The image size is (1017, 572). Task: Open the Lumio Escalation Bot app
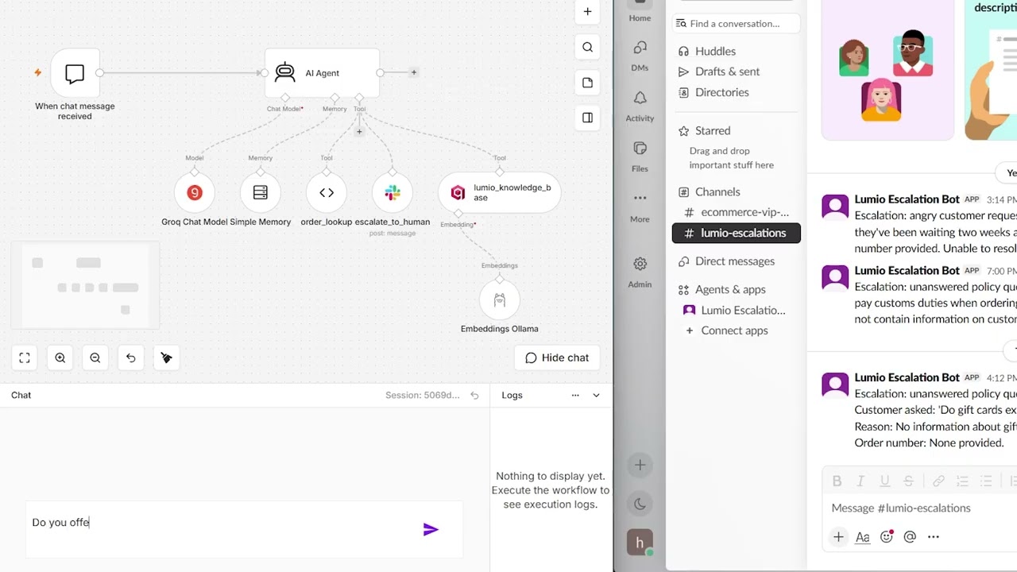click(737, 310)
